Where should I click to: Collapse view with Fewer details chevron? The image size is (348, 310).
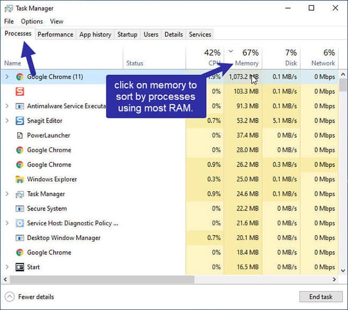[x=10, y=297]
